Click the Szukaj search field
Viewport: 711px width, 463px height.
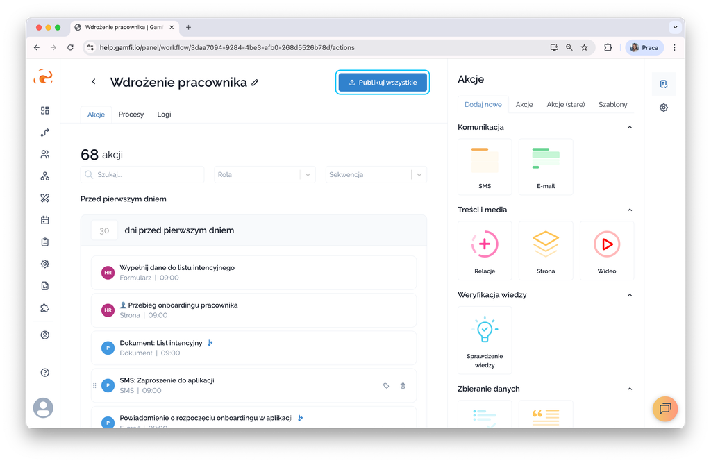(142, 175)
